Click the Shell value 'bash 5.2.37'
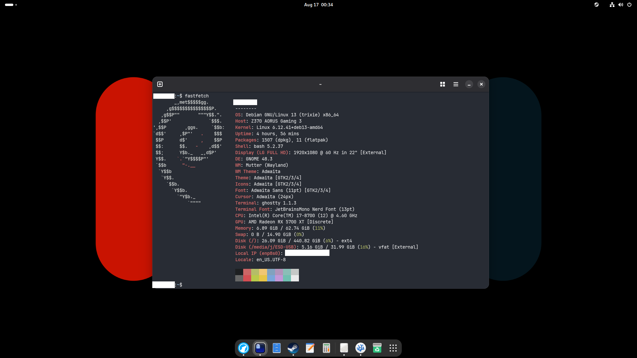The image size is (637, 358). pos(268,146)
